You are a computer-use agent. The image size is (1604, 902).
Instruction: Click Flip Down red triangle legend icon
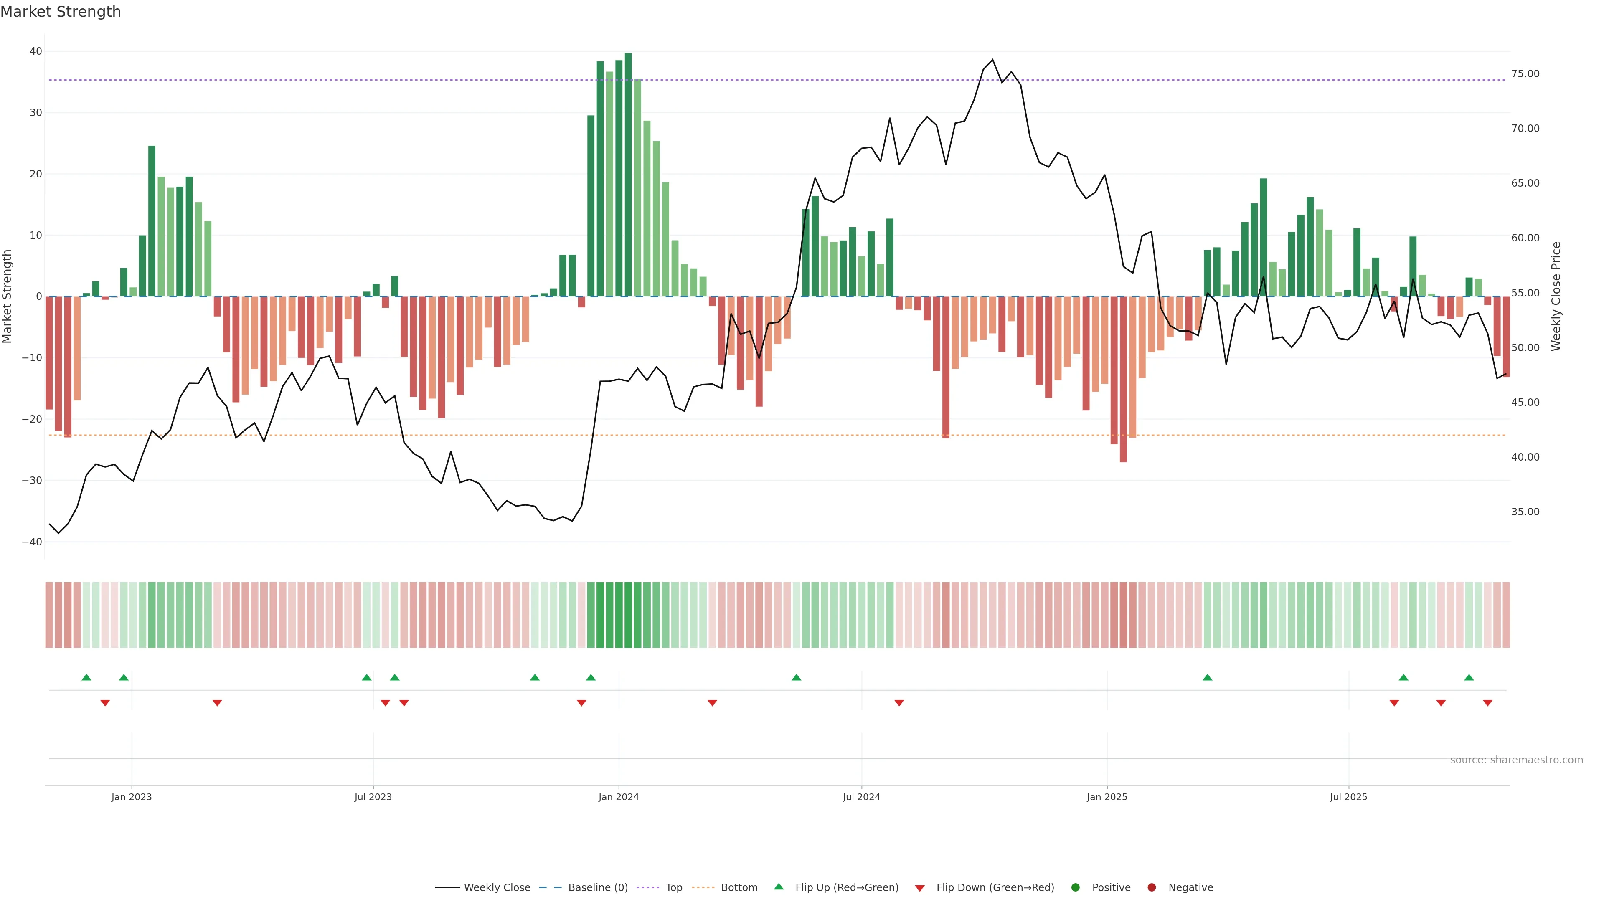tap(920, 888)
